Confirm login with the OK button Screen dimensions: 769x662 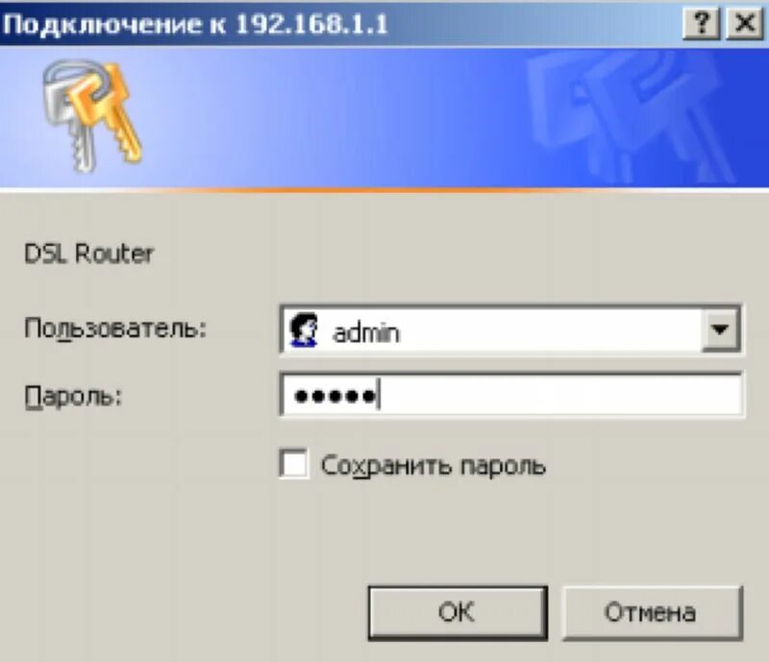pyautogui.click(x=458, y=613)
